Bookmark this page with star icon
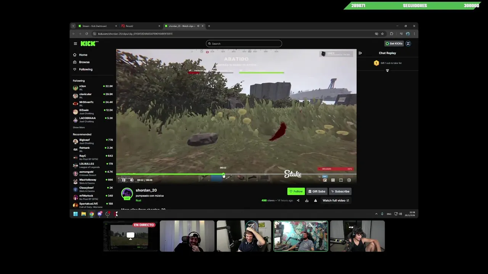The image size is (488, 274). click(x=382, y=33)
